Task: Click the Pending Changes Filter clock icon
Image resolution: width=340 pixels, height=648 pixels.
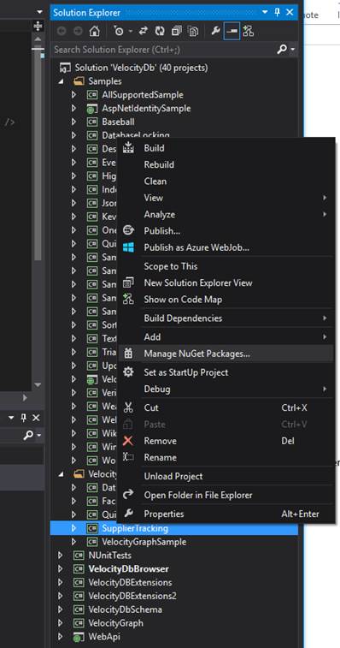Action: (120, 32)
